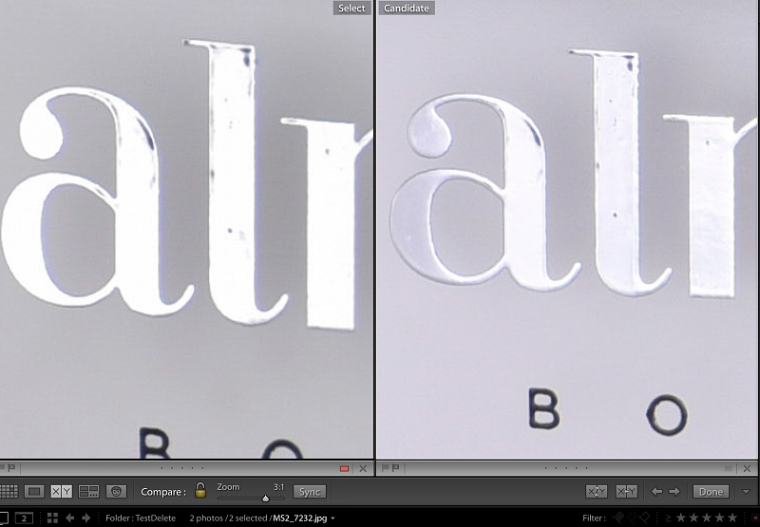Open the rating comparison filter symbol
This screenshot has width=760, height=527.
669,518
